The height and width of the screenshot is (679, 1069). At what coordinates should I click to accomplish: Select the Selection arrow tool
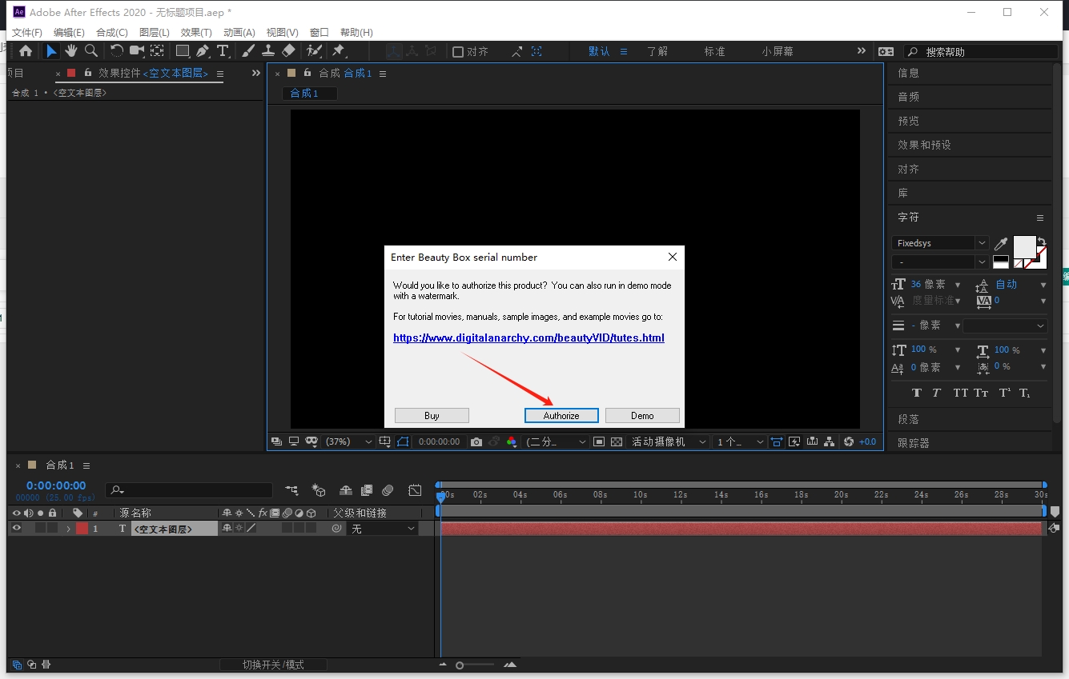(x=51, y=51)
